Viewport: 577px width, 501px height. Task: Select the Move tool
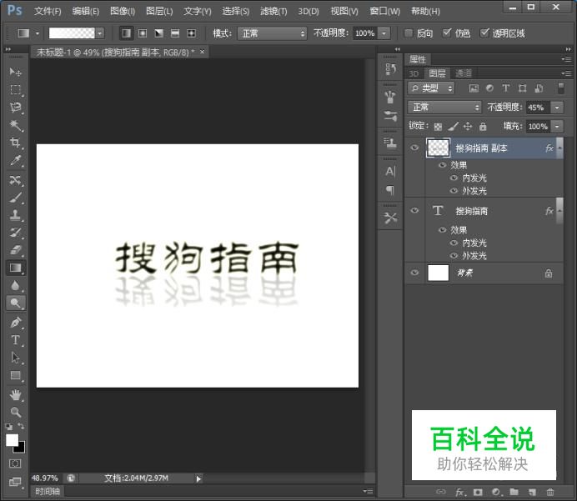pos(15,72)
